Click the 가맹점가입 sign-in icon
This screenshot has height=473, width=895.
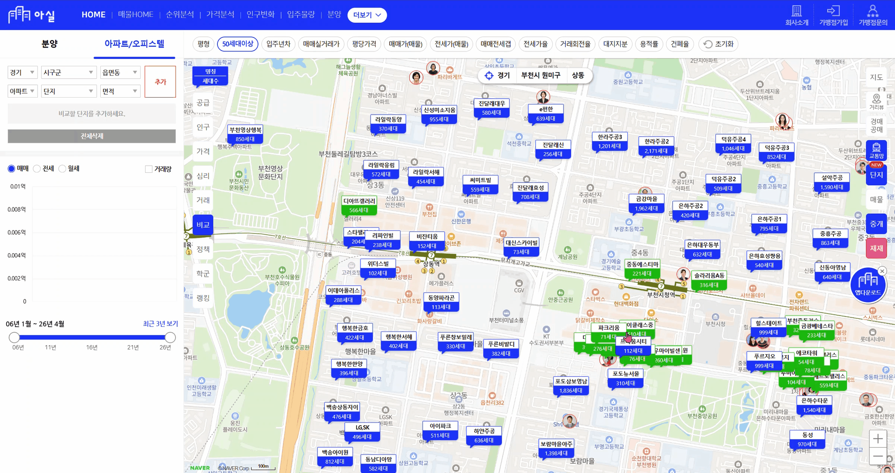click(x=833, y=11)
